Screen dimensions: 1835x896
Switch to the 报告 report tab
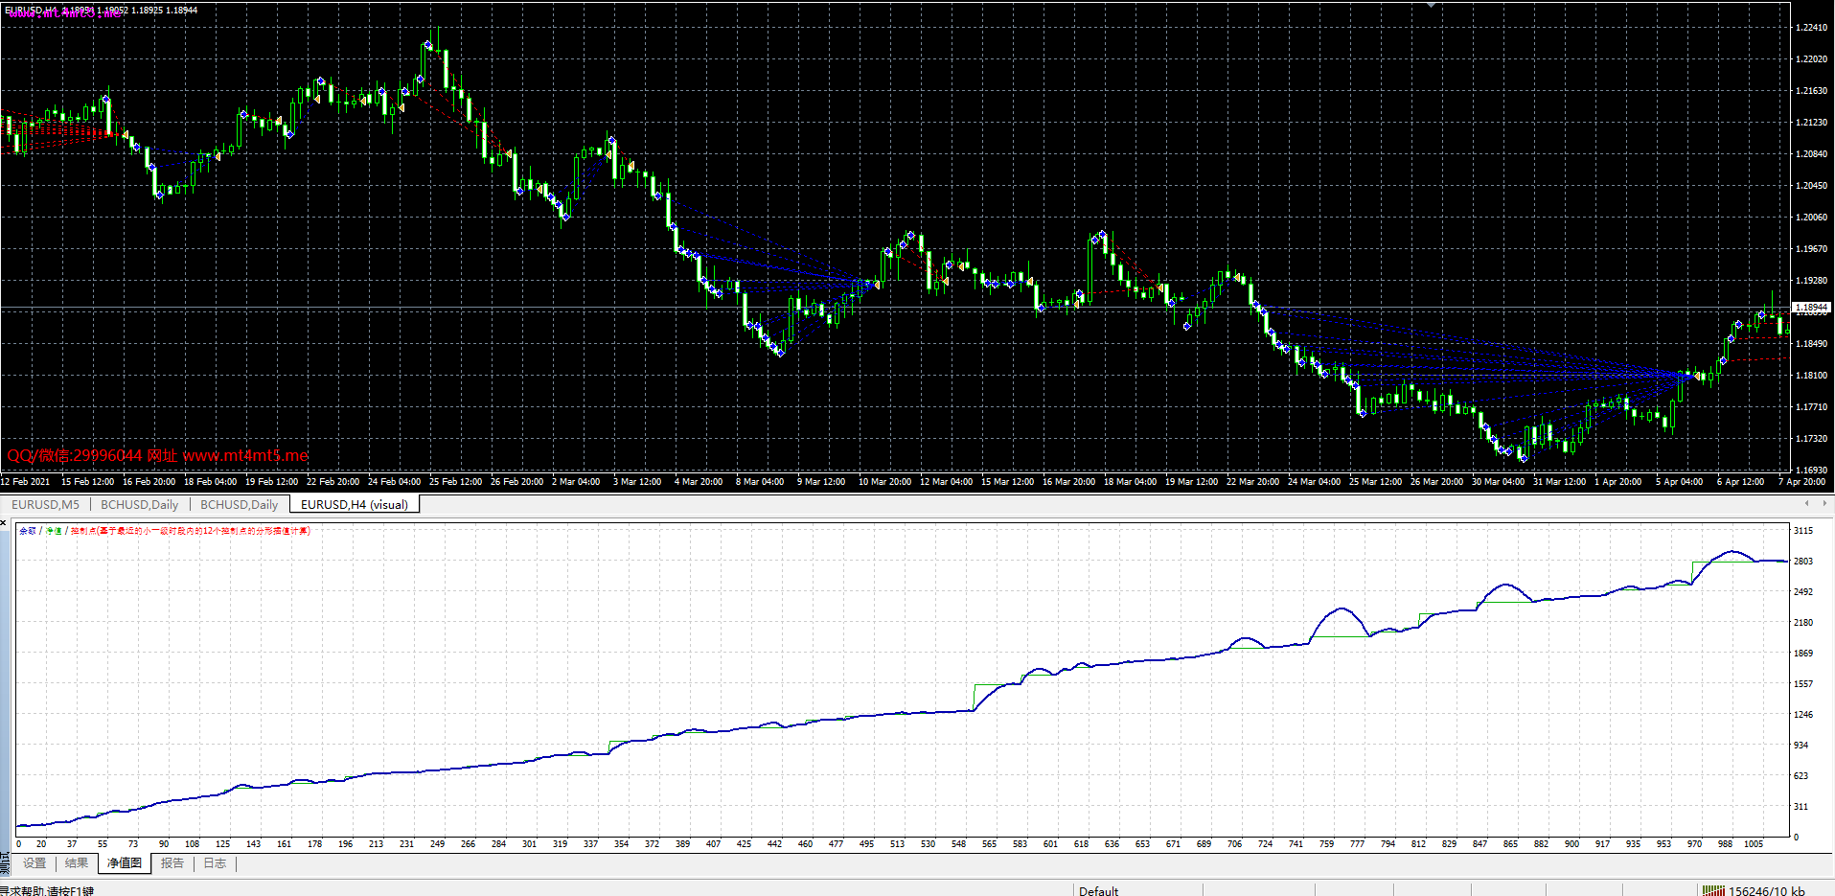tap(172, 863)
